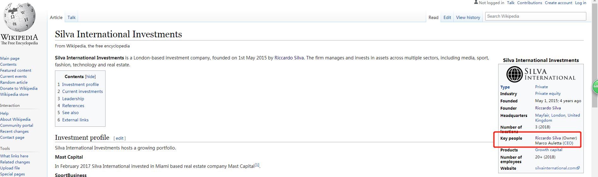Screen dimensions: 598x177
Task: Edit the Investment profile section
Action: 120,138
